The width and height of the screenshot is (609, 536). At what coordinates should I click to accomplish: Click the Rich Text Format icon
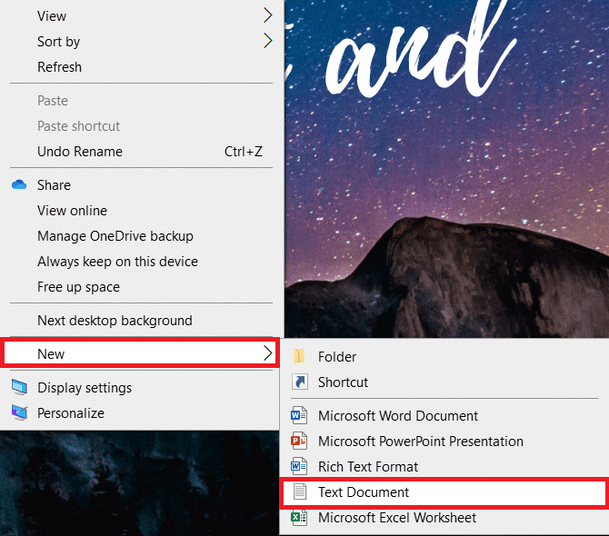click(x=297, y=467)
